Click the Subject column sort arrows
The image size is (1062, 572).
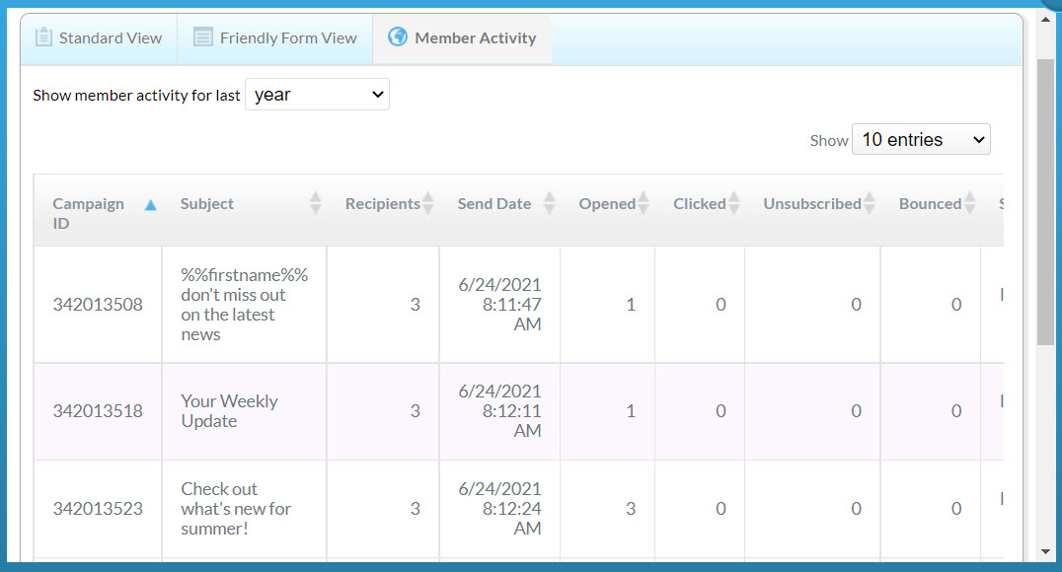pos(315,204)
